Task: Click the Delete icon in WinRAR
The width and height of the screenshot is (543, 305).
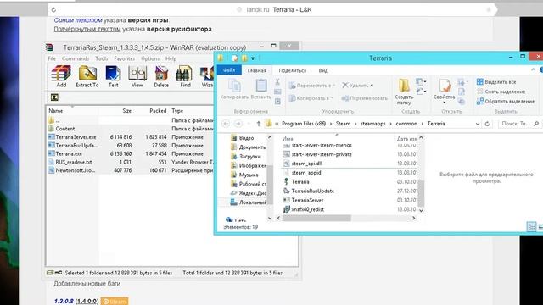Action: (x=161, y=76)
